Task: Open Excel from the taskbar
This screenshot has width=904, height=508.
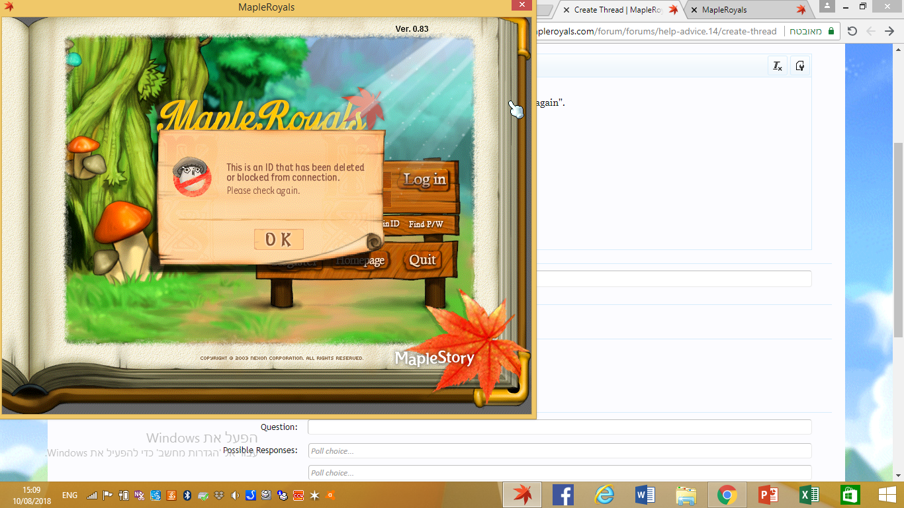Action: coord(809,495)
